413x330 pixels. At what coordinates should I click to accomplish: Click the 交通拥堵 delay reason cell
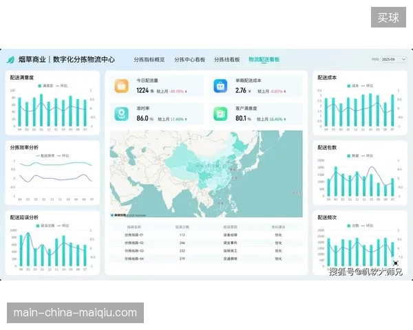[x=230, y=258]
